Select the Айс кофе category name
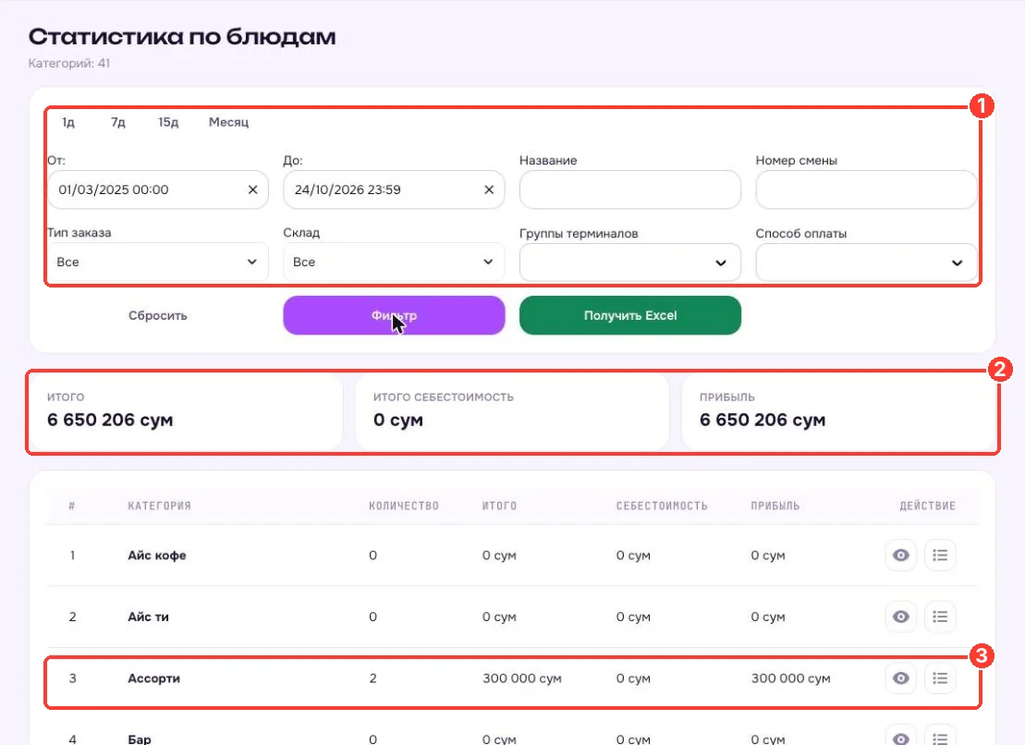Viewport: 1025px width, 745px height. (x=157, y=556)
